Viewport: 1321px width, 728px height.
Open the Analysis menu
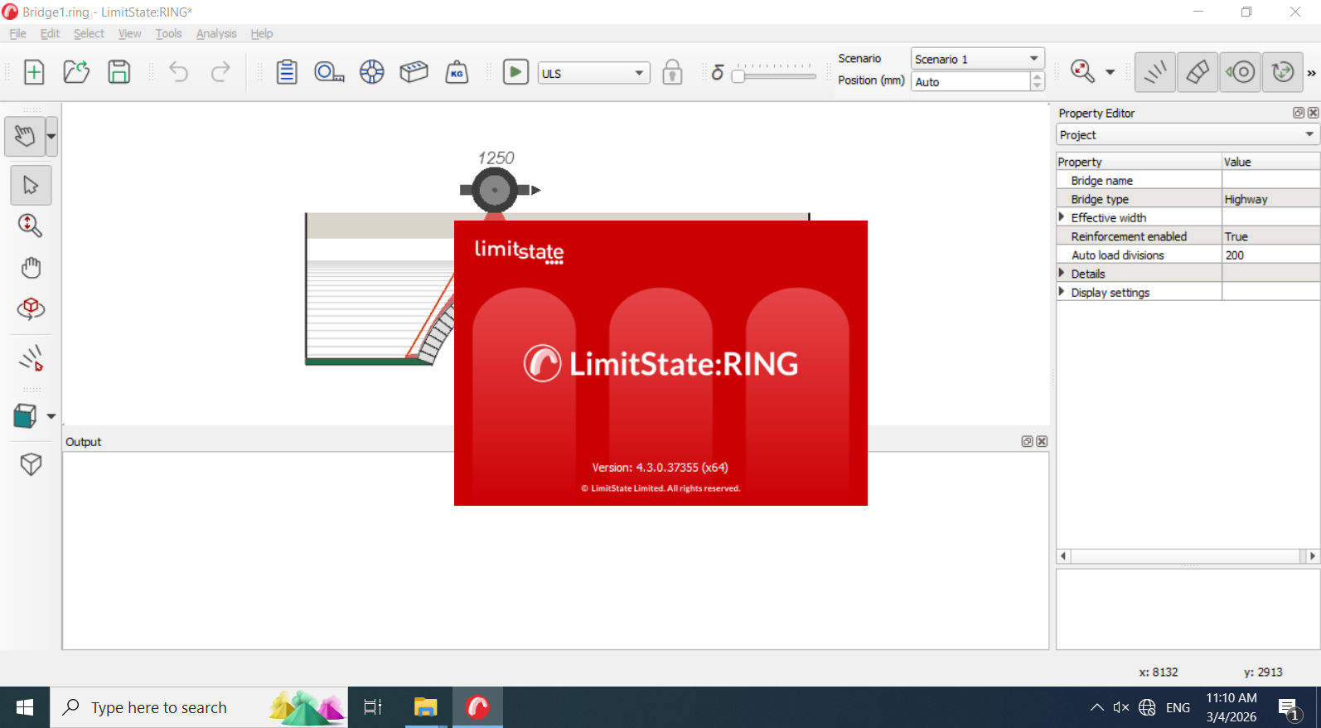tap(216, 33)
